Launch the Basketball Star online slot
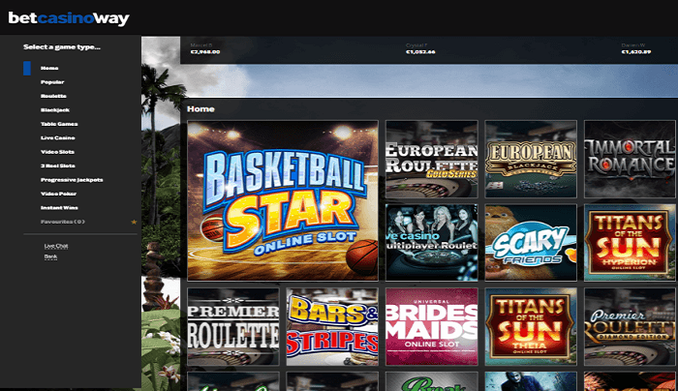 point(283,201)
